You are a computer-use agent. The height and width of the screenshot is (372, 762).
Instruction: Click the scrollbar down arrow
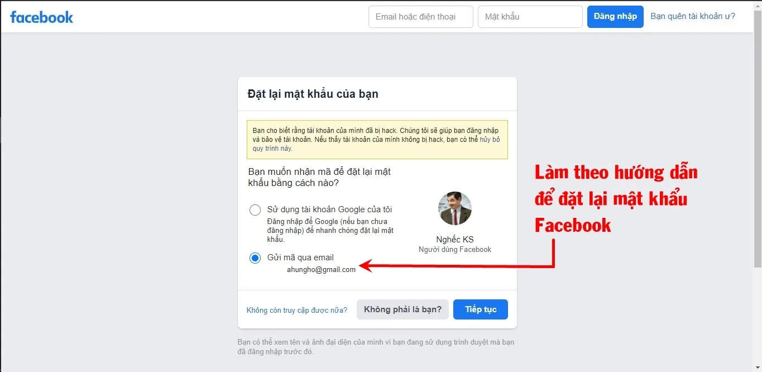pos(758,368)
